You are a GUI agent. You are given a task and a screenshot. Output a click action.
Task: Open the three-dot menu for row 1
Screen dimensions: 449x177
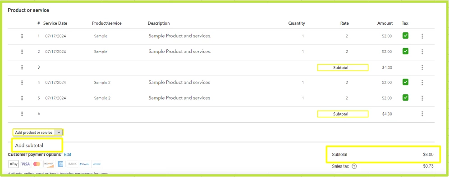(422, 36)
